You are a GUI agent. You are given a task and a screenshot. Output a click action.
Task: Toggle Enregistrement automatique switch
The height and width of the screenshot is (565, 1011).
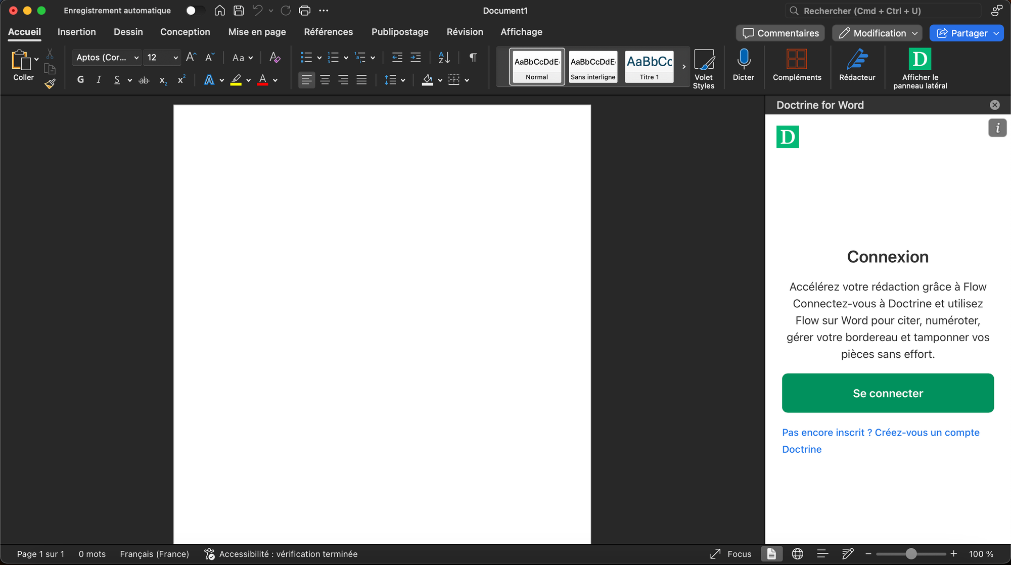(195, 11)
